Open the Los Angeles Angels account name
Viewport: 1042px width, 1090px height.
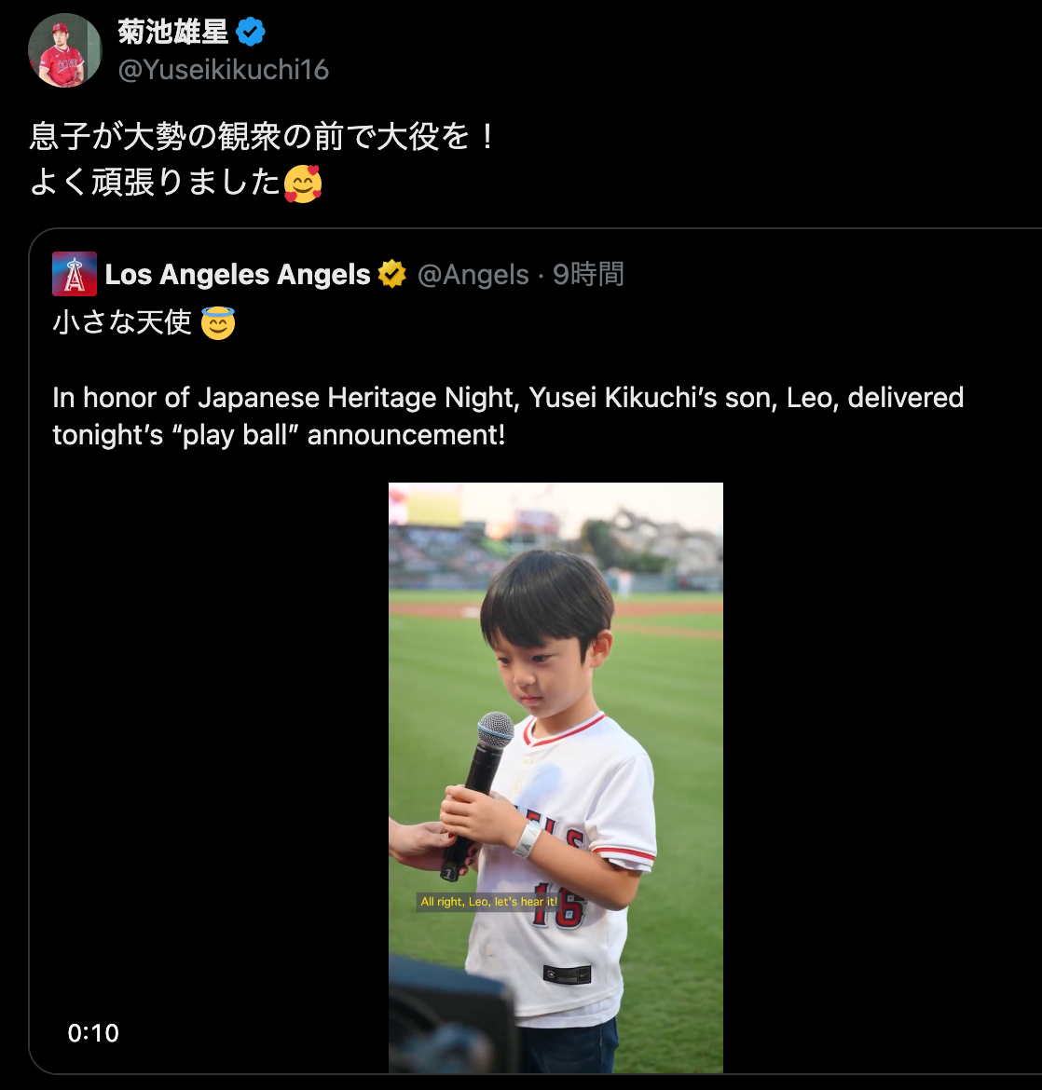pyautogui.click(x=238, y=275)
